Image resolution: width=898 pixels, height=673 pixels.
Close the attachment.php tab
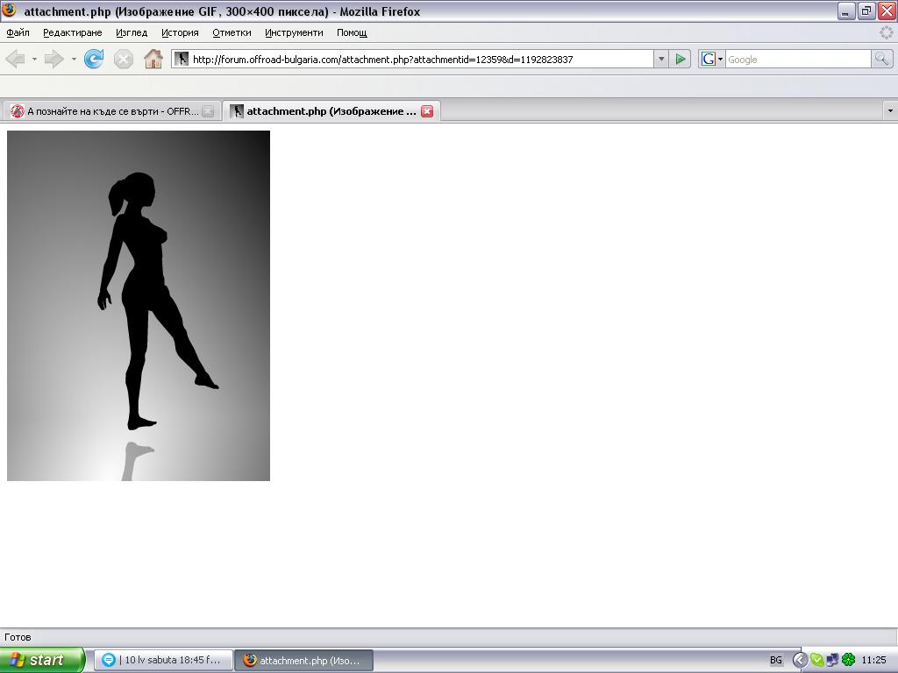coord(427,111)
